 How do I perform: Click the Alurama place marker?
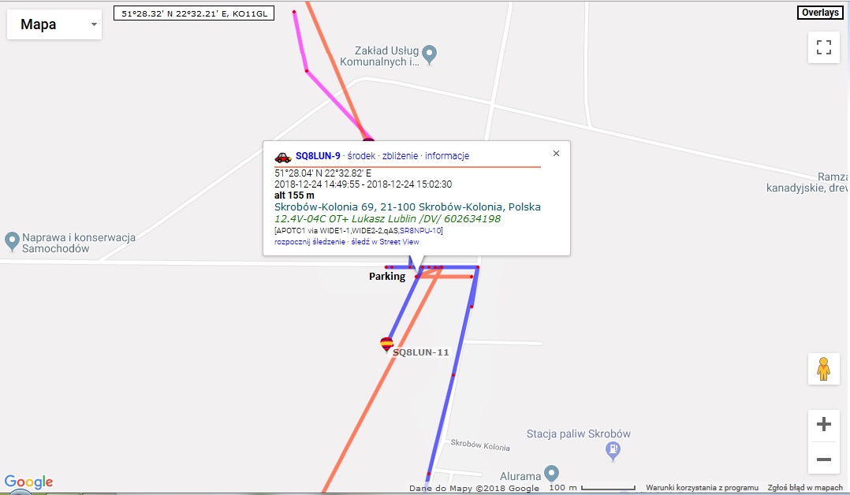point(551,473)
